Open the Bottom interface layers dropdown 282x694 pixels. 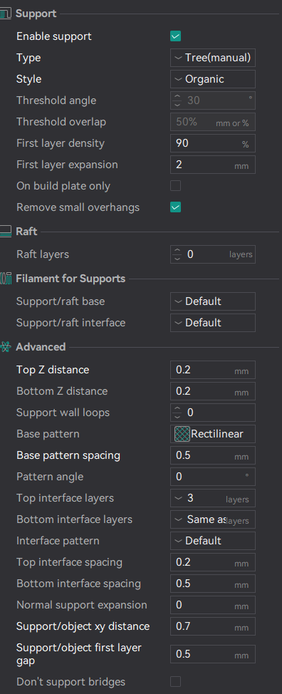[213, 519]
